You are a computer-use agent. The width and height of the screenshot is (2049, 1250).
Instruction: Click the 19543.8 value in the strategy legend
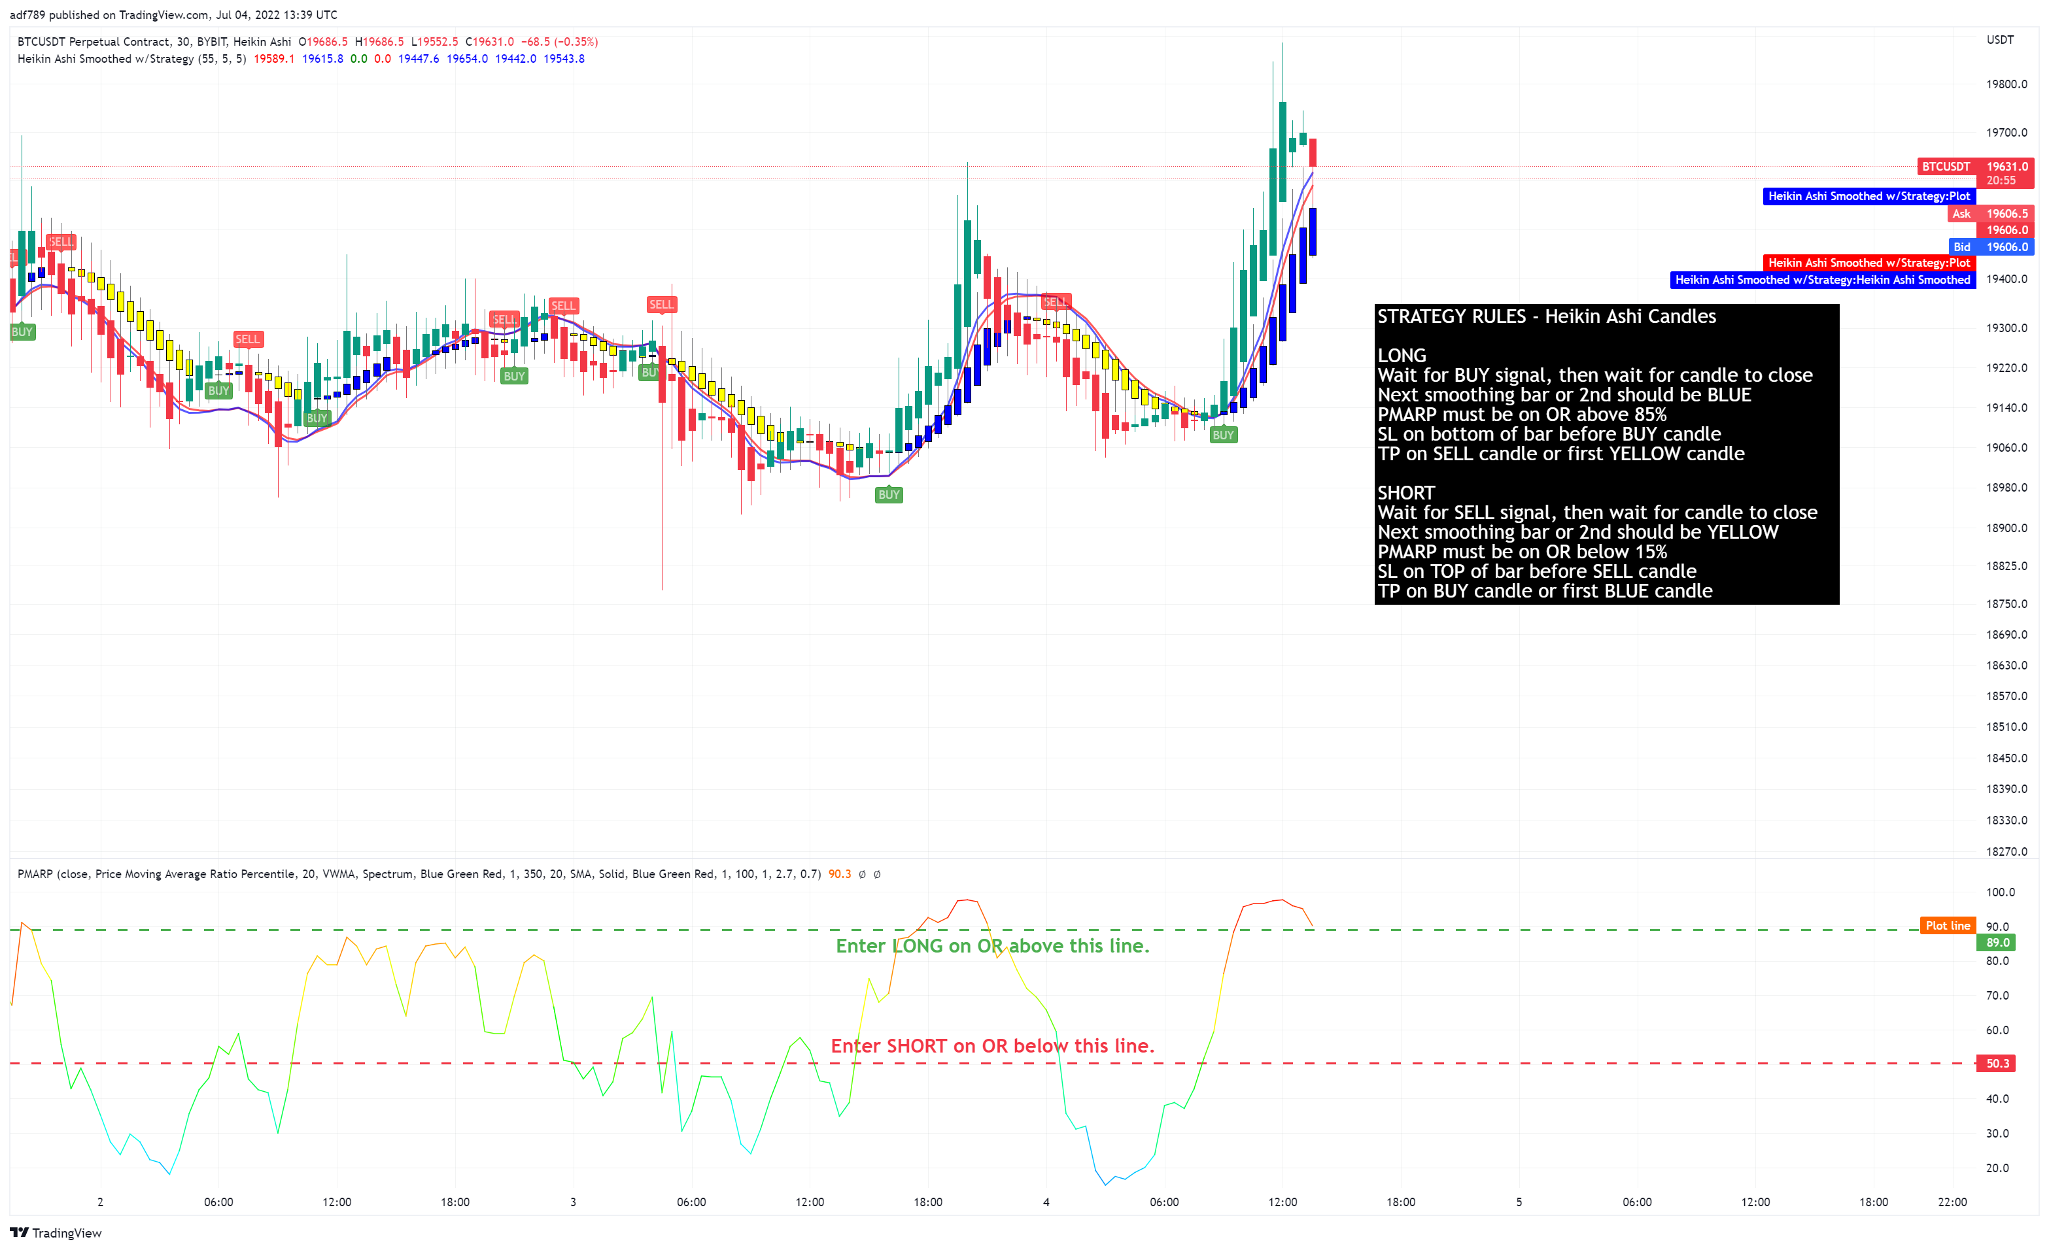[564, 59]
